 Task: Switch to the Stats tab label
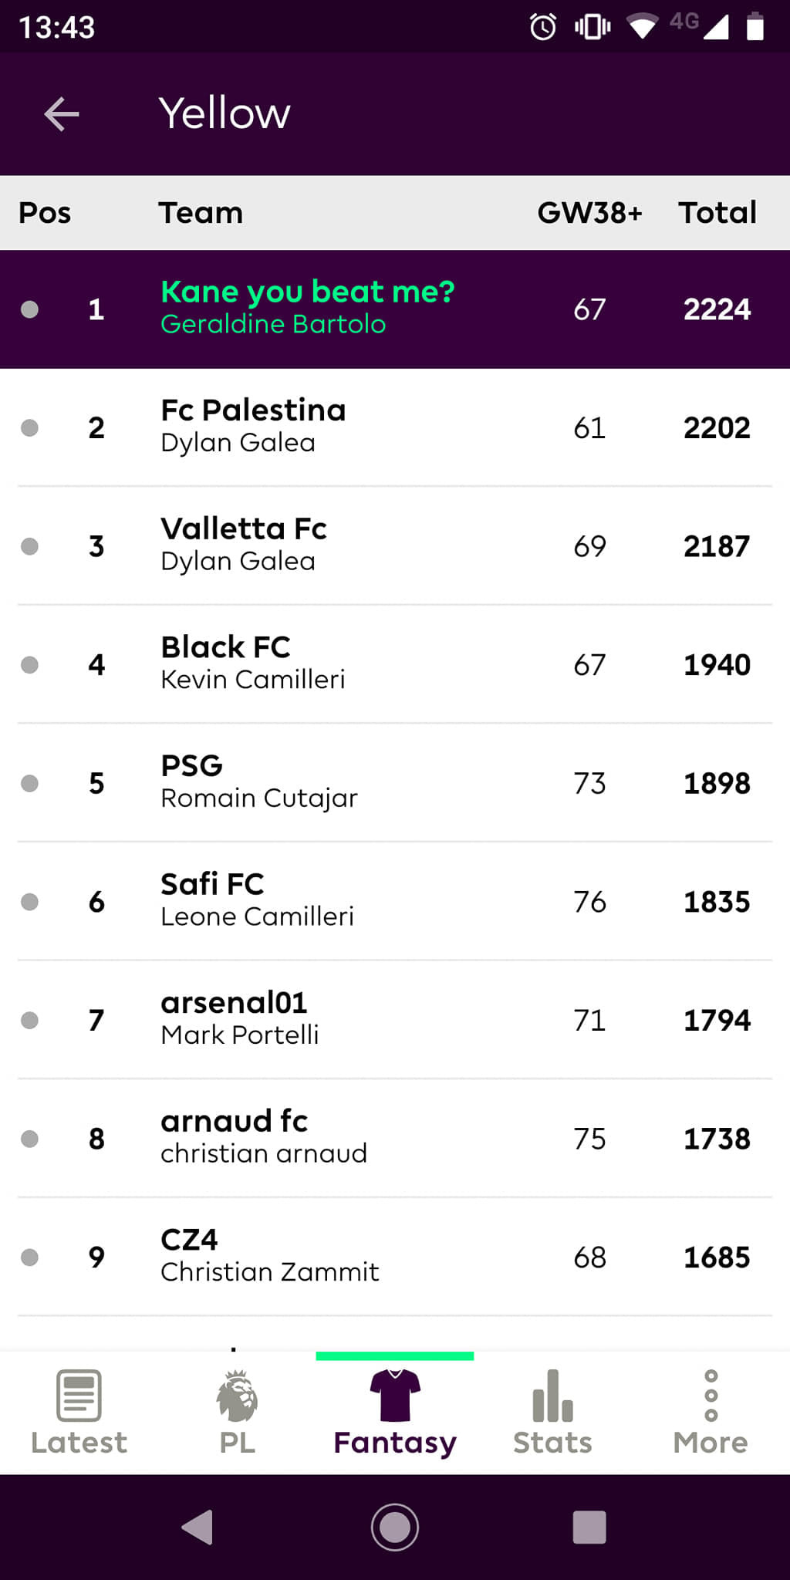pyautogui.click(x=552, y=1443)
